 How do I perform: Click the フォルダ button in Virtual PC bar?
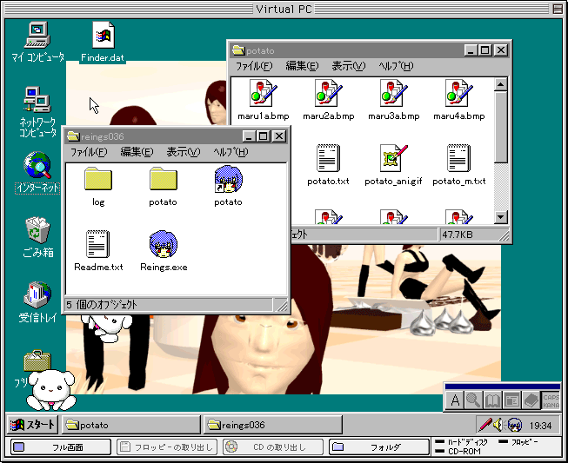coord(377,447)
